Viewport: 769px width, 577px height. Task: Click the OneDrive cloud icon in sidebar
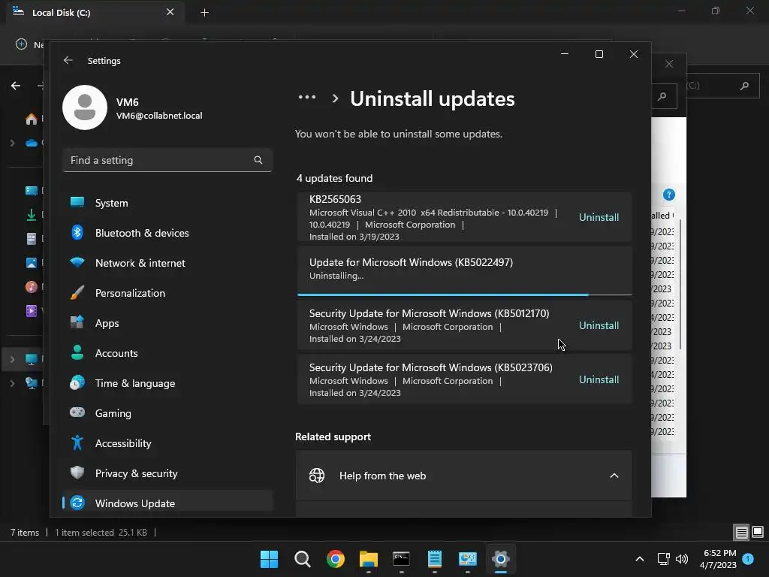[32, 143]
